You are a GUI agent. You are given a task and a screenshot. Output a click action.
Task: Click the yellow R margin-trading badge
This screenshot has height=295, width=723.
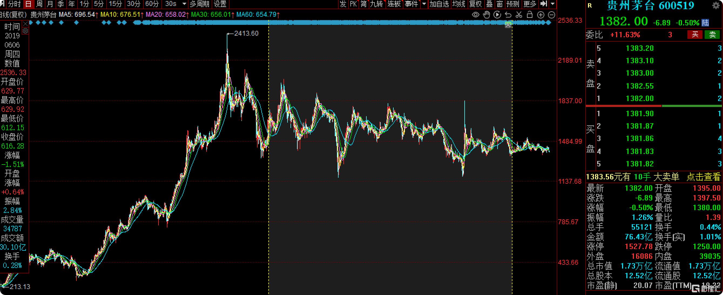[590, 6]
